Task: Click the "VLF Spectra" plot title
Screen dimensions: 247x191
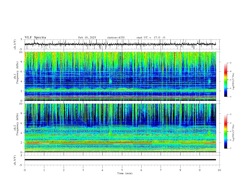Action: pos(35,37)
